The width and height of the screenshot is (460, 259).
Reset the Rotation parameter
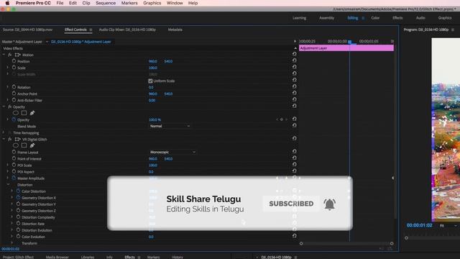[x=294, y=86]
